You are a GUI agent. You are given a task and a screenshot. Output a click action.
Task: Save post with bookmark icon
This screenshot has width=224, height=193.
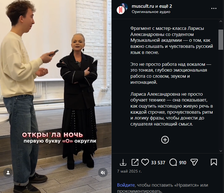(x=214, y=162)
